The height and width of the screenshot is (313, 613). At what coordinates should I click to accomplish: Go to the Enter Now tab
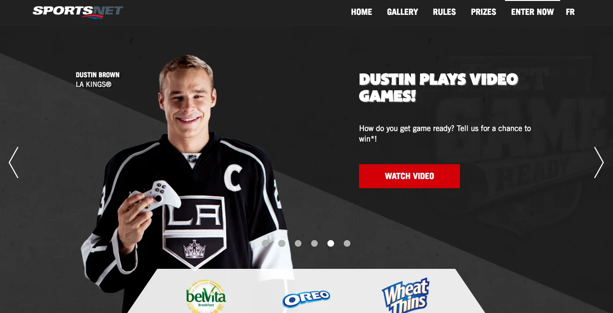click(x=532, y=12)
